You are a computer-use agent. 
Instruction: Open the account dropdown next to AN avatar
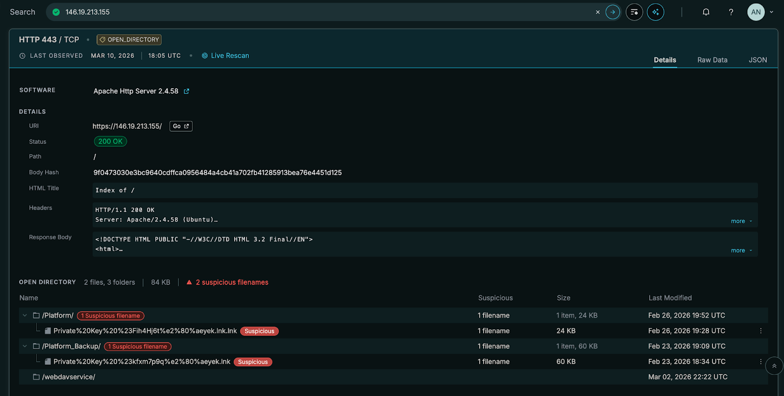coord(772,12)
